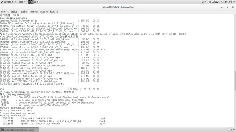236x132 pixels.
Task: Click the 02:42 clock in top bar
Action: coord(213,2)
